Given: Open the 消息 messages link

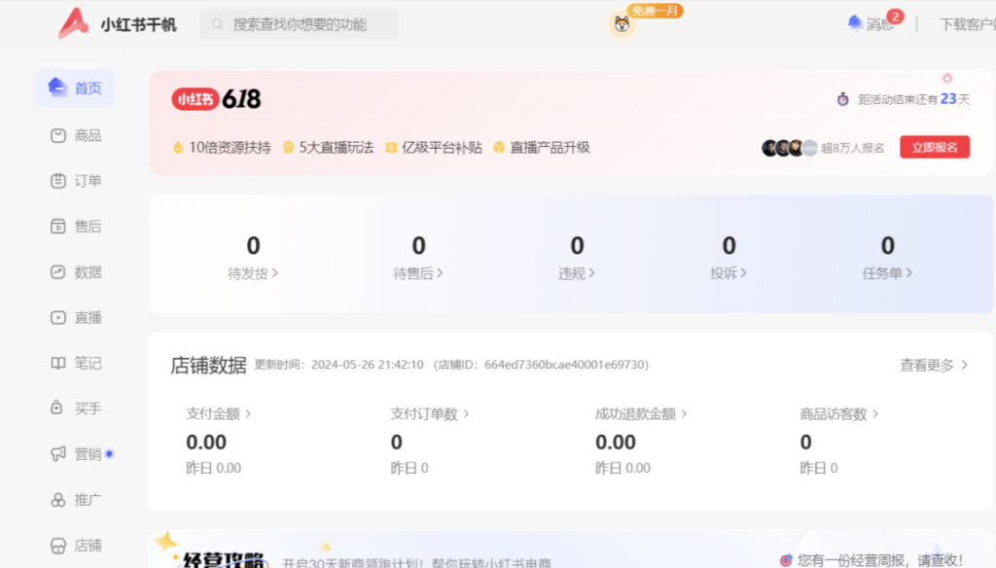Looking at the screenshot, I should coord(879,24).
